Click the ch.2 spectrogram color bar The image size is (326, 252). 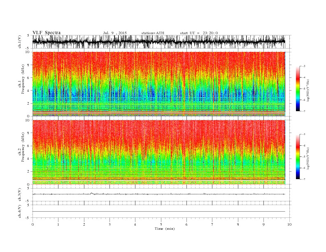[298, 157]
